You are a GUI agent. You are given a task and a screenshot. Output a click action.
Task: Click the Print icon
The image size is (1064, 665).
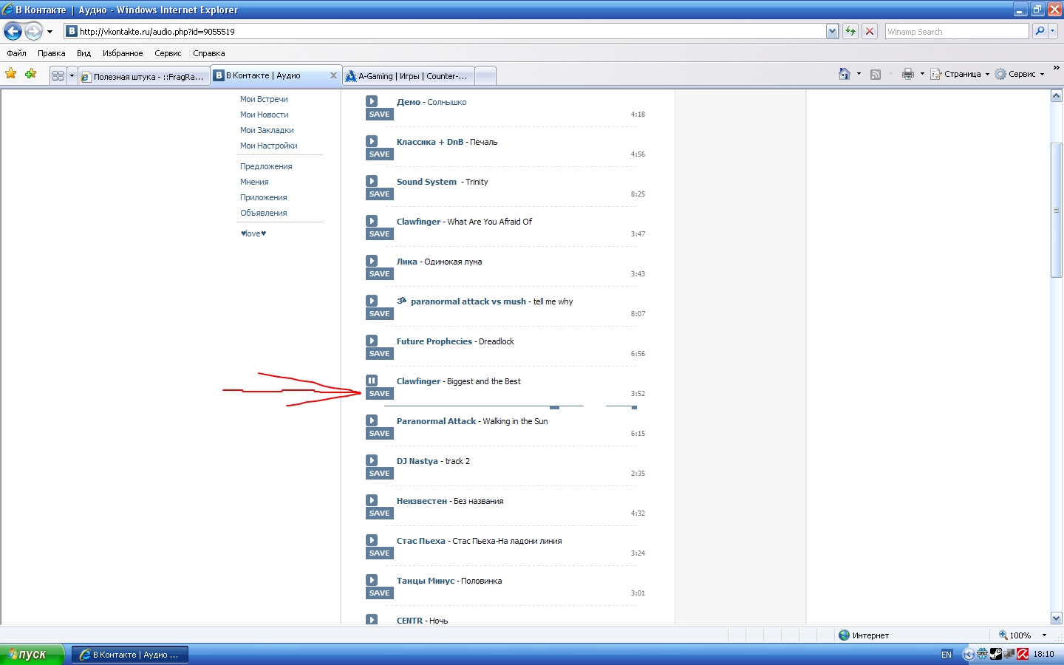908,74
